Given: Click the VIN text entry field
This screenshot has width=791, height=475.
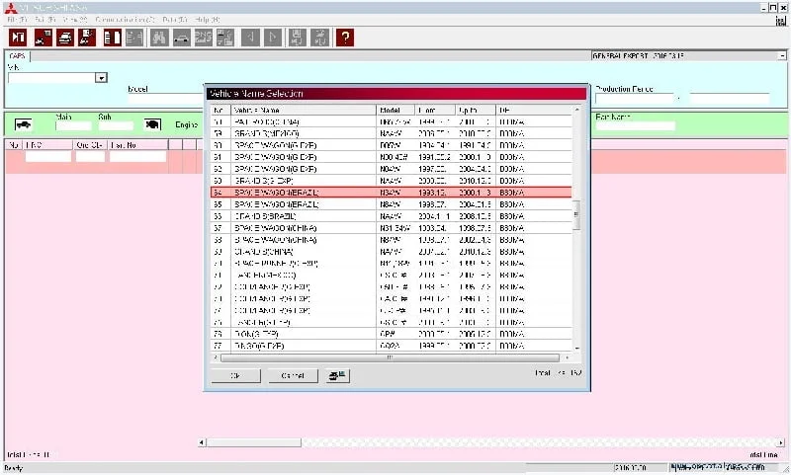Looking at the screenshot, I should pyautogui.click(x=52, y=78).
